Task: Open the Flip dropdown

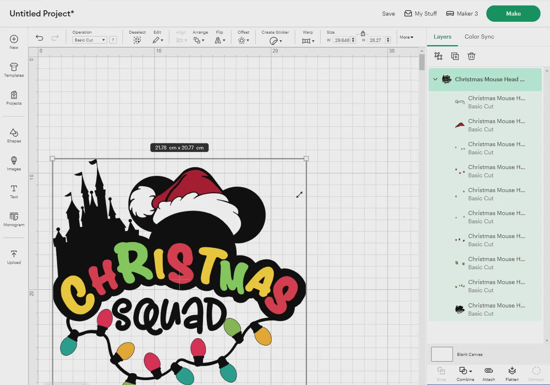Action: coord(220,40)
